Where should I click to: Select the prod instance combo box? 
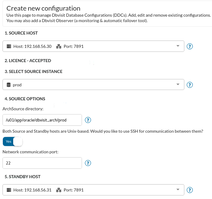93,85
